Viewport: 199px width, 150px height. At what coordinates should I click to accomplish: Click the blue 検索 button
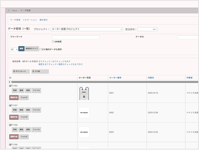click(21, 49)
